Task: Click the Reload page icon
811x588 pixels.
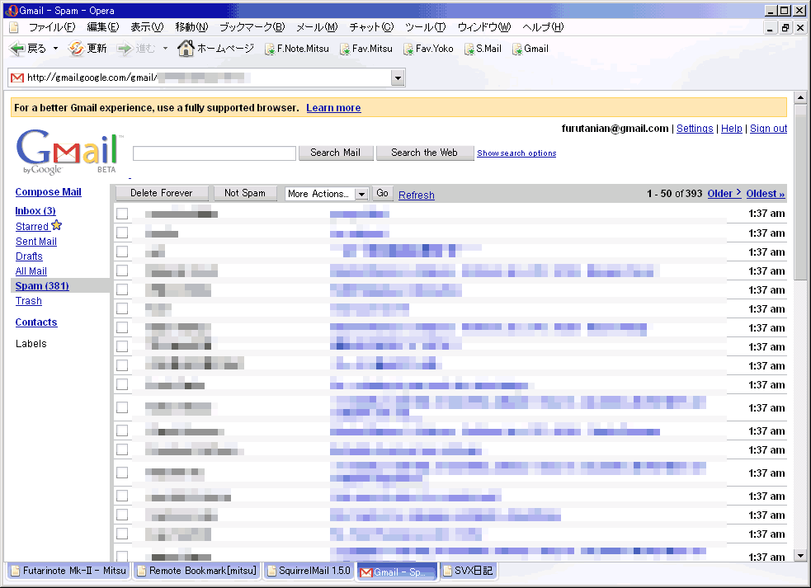Action: 76,49
